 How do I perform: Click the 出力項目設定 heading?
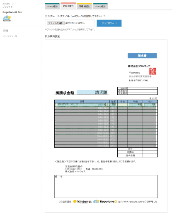click(52, 36)
